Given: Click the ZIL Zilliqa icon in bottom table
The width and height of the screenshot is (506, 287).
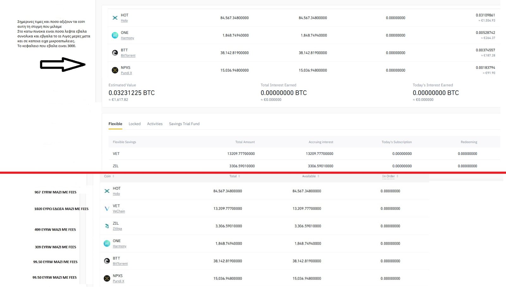Looking at the screenshot, I should [x=107, y=226].
